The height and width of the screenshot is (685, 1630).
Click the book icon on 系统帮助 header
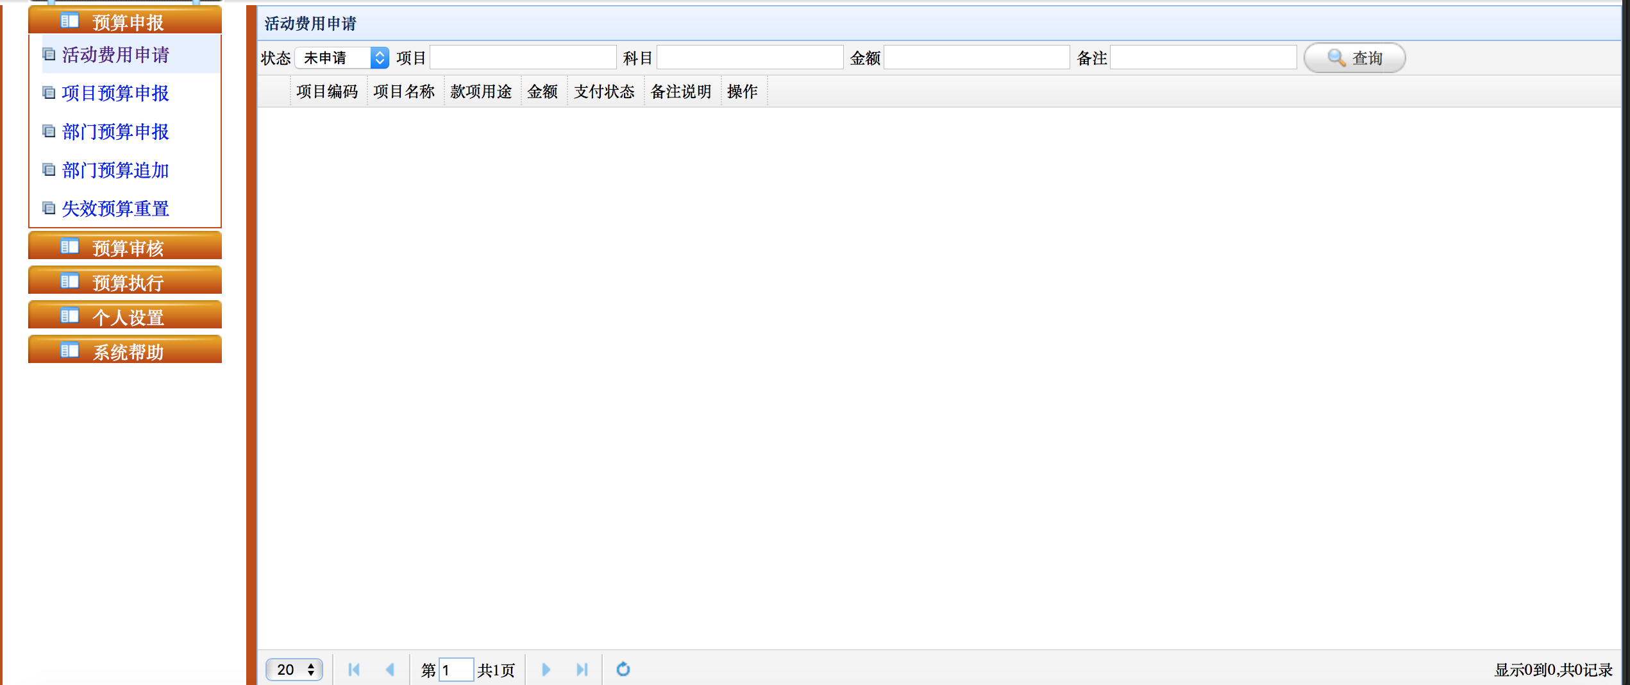(70, 350)
